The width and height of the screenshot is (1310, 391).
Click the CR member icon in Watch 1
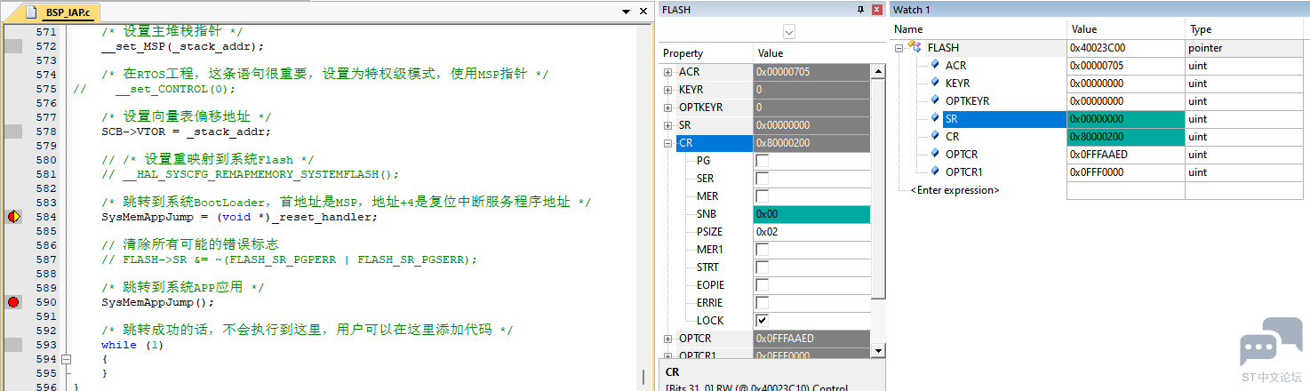click(935, 136)
